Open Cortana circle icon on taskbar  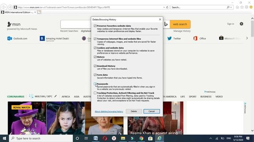pyautogui.click(x=77, y=138)
